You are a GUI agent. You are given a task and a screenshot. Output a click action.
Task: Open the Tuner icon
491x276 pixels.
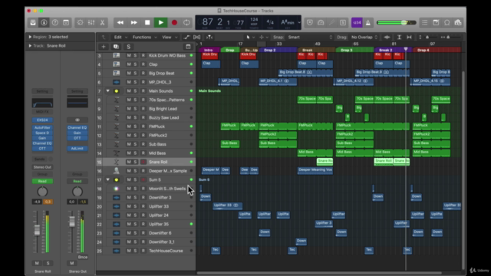click(x=331, y=22)
